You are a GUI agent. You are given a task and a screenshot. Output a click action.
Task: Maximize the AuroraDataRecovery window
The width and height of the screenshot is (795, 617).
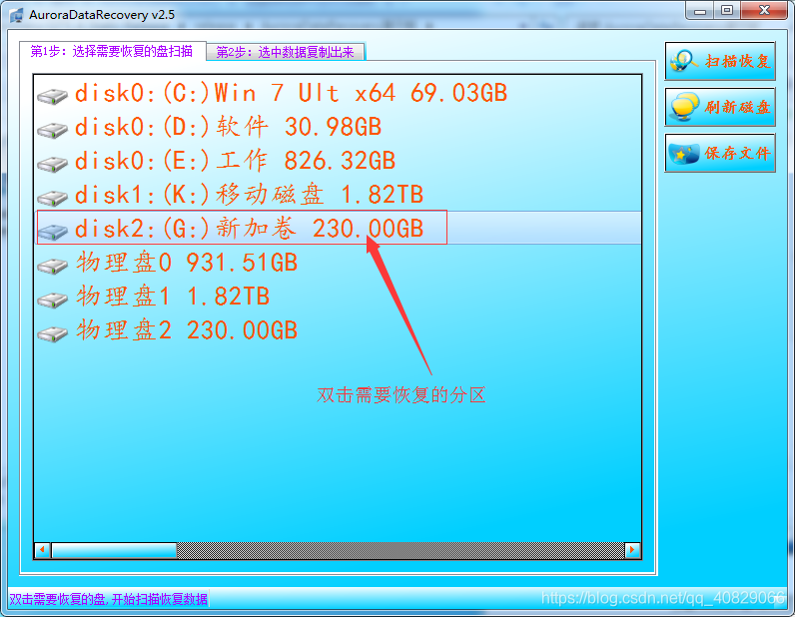click(727, 10)
